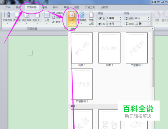Click the watermark gallery scrollbar thumb
Image resolution: width=168 pixels, height=129 pixels.
[x=152, y=59]
